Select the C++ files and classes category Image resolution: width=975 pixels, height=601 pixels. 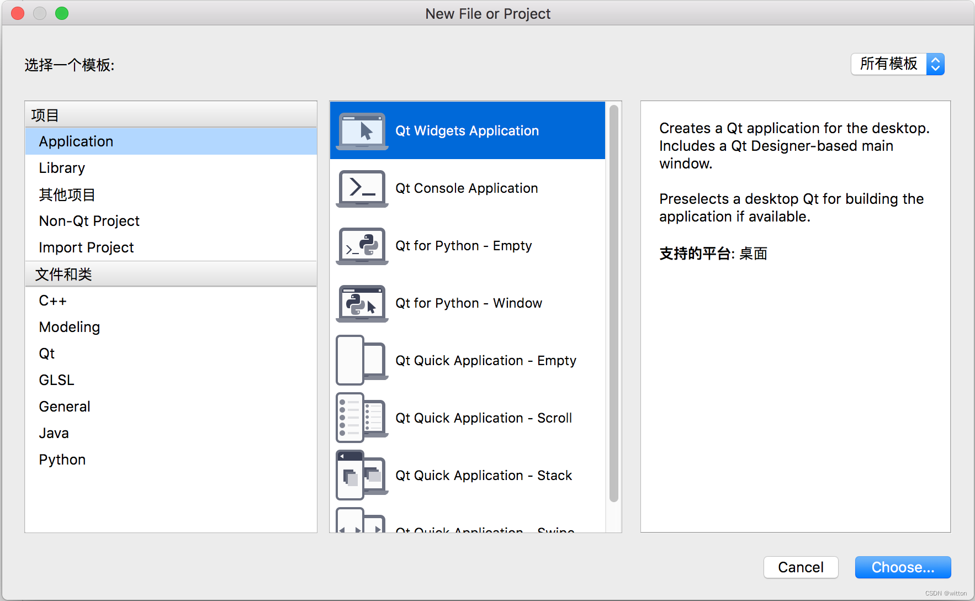coord(52,300)
